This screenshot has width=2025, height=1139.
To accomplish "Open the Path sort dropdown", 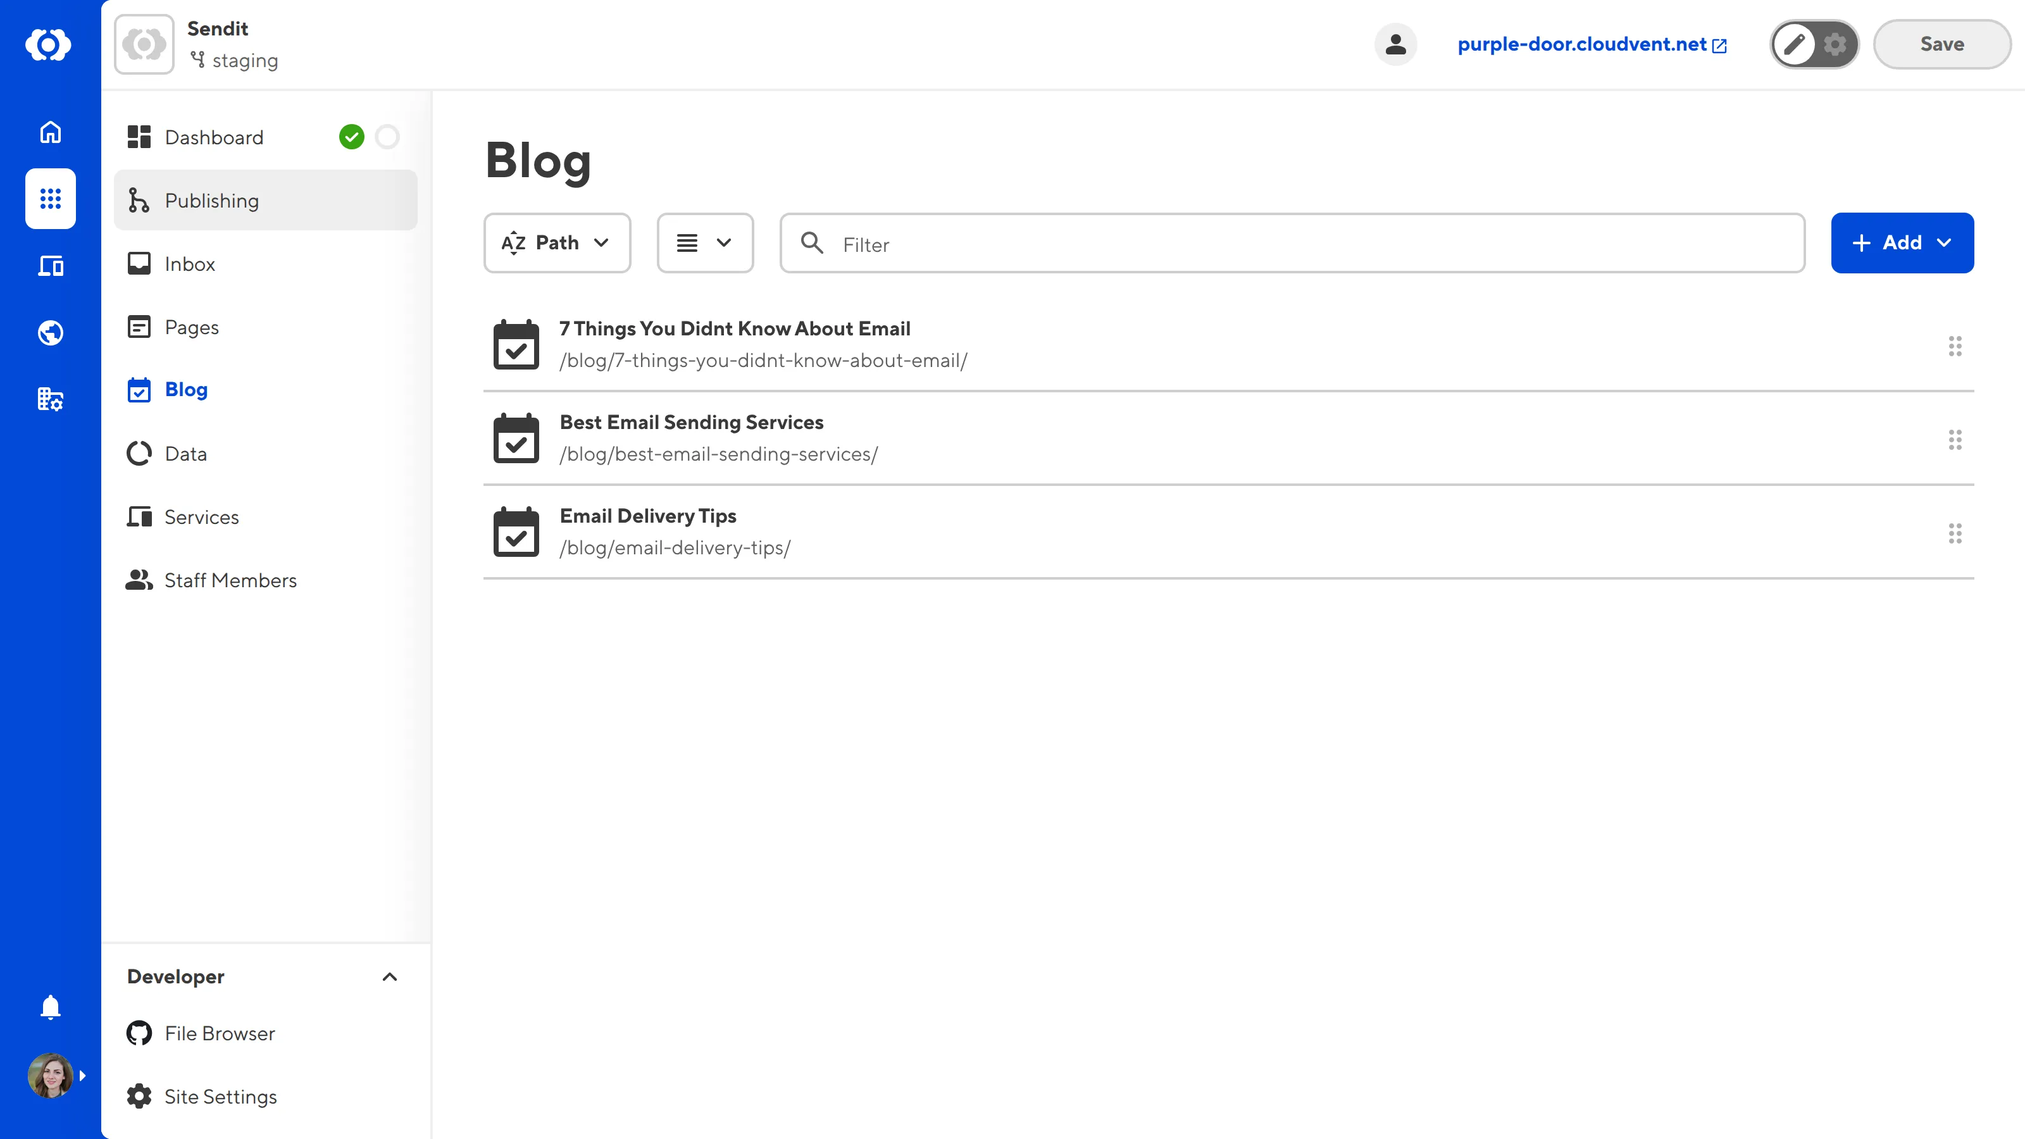I will (x=557, y=242).
